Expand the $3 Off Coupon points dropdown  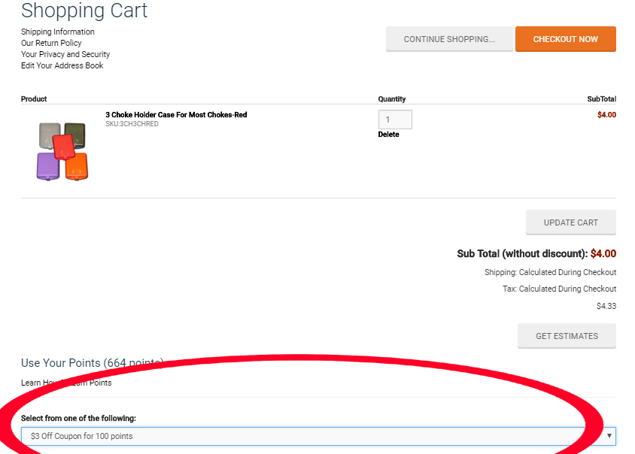coord(318,436)
